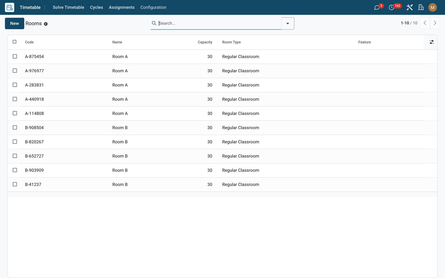Open the Assignments menu
Image resolution: width=445 pixels, height=278 pixels.
122,8
